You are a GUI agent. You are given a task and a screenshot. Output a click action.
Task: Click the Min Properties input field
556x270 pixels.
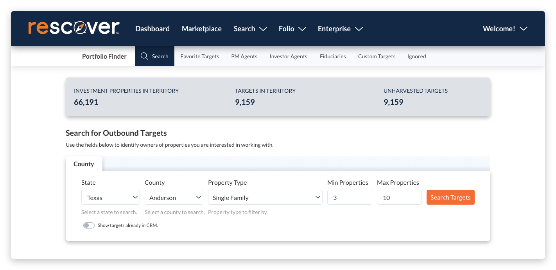pyautogui.click(x=350, y=198)
